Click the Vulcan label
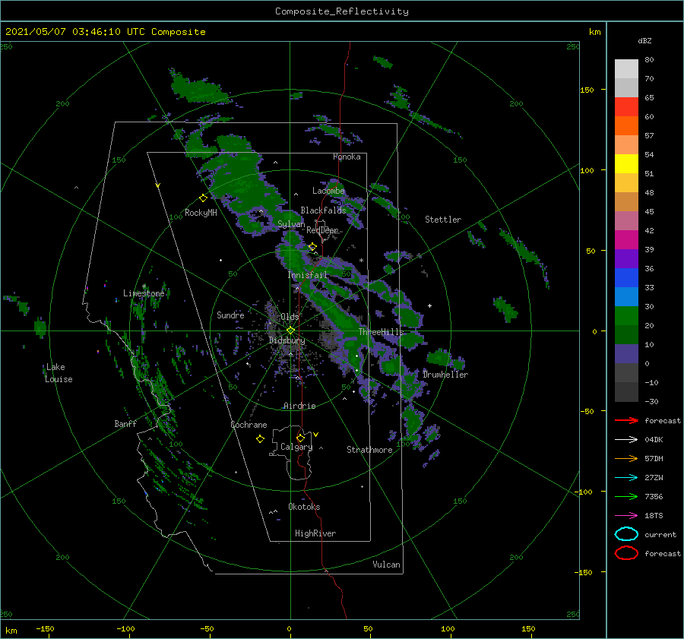Viewport: 684px width, 639px height. tap(387, 565)
